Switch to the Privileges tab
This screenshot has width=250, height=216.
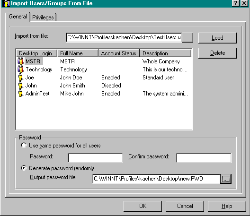[x=43, y=17]
